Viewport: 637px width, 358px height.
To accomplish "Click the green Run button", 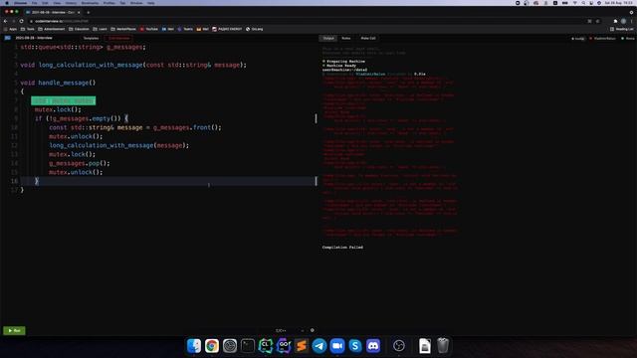I will click(14, 331).
